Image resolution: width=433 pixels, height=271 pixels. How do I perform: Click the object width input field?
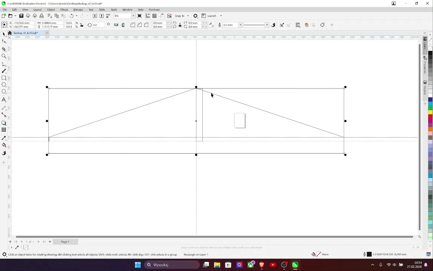coord(52,23)
